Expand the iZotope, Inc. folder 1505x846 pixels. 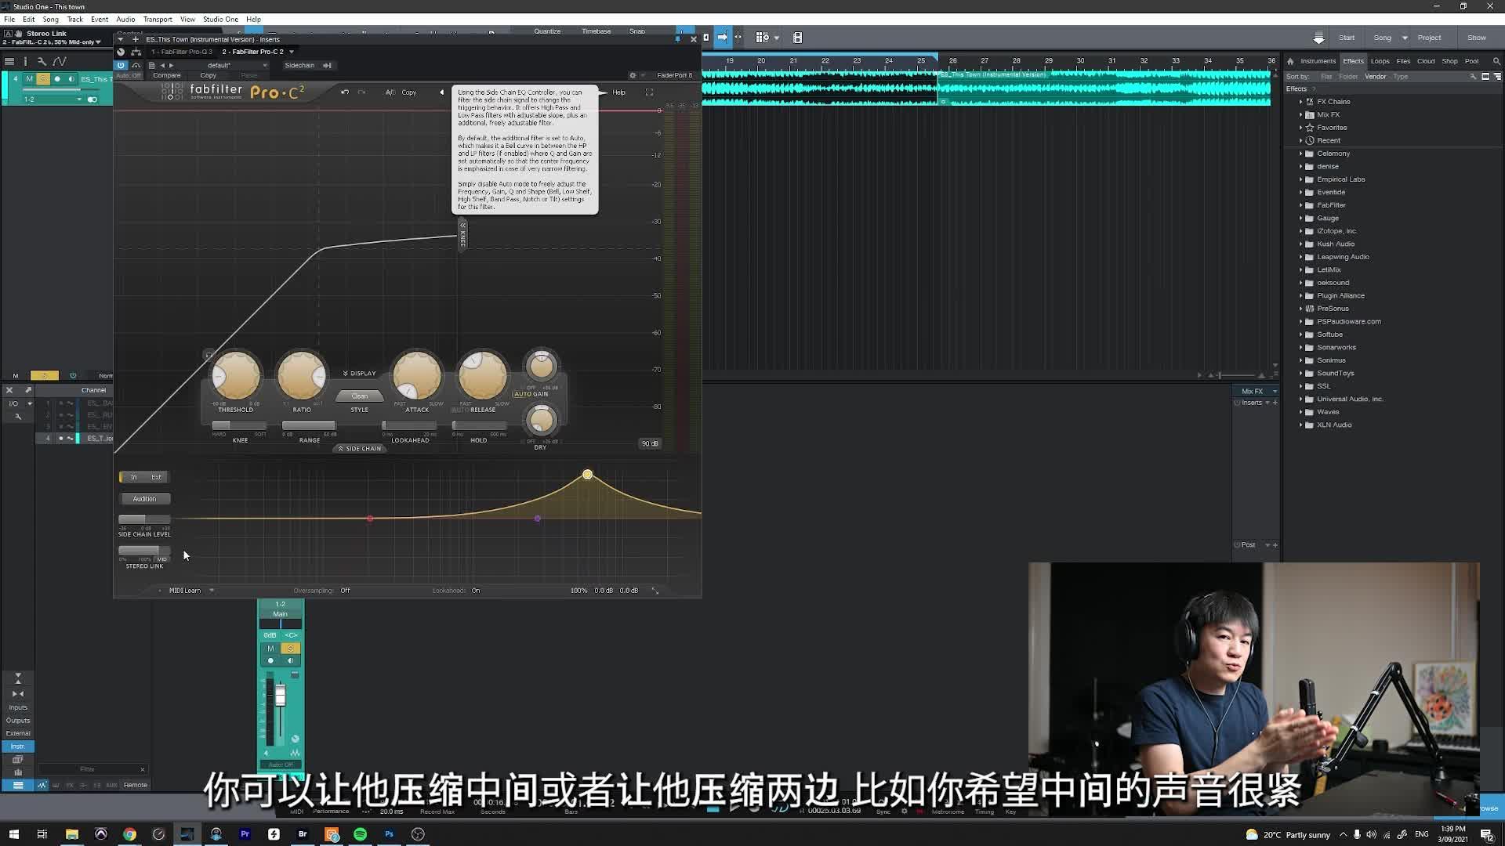(1300, 231)
